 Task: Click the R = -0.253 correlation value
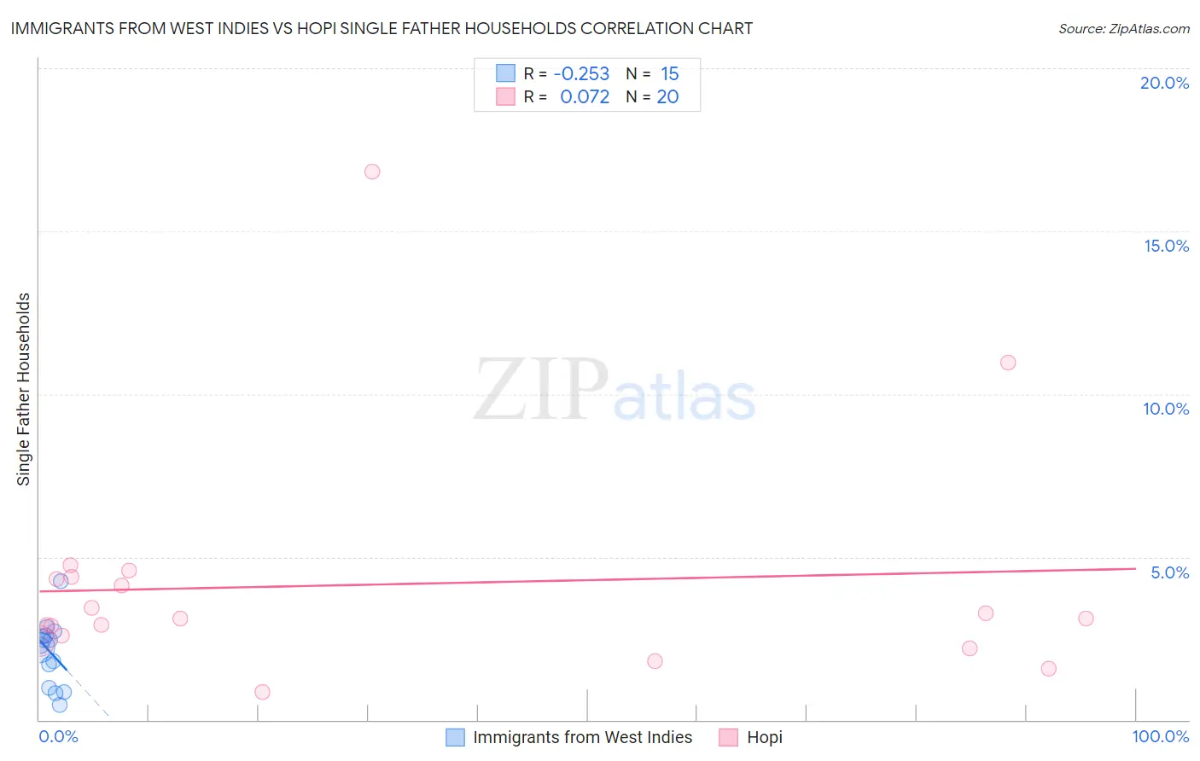[x=567, y=73]
